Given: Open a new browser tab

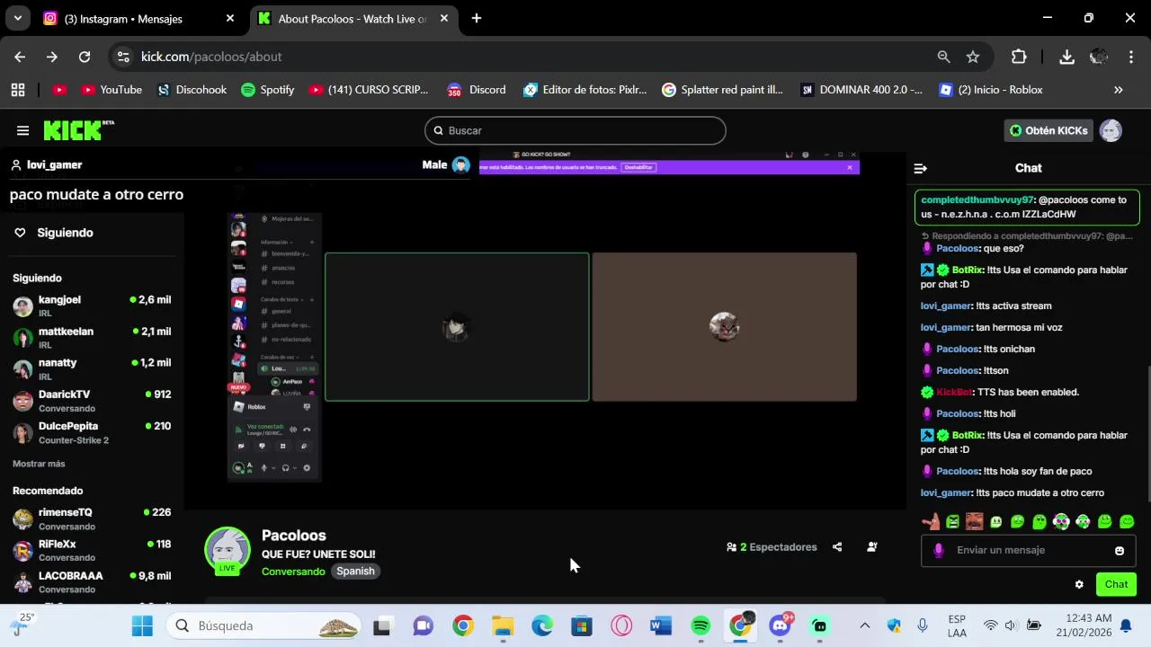Looking at the screenshot, I should click(477, 18).
